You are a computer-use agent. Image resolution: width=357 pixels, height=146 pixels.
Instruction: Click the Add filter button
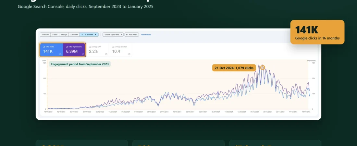coord(131,35)
